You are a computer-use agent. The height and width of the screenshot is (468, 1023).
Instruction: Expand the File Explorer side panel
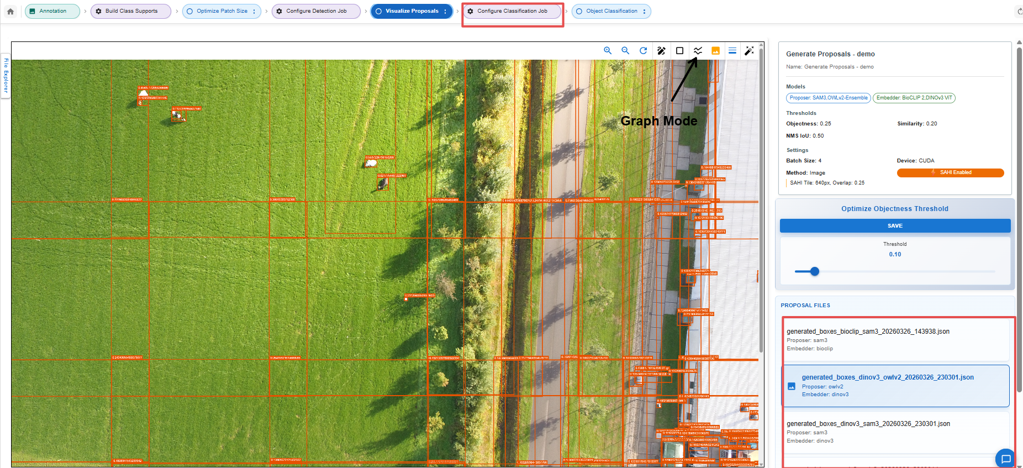[x=6, y=75]
